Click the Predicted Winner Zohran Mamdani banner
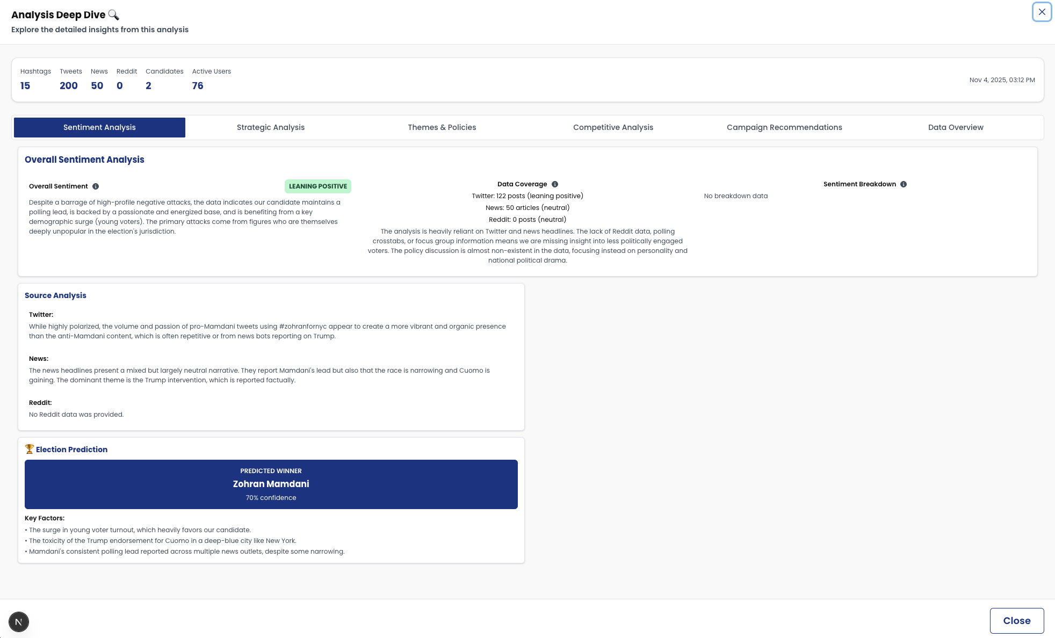The width and height of the screenshot is (1055, 638). pos(271,484)
